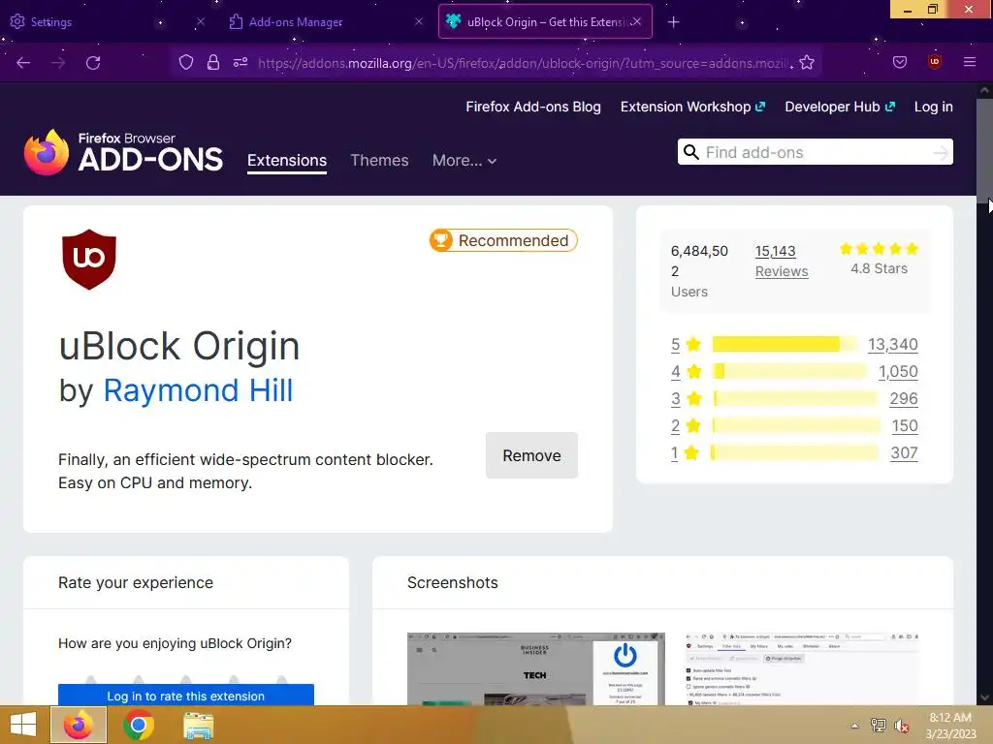Screen dimensions: 993x744
Task: Click the Find add-ons search field
Action: click(x=815, y=152)
